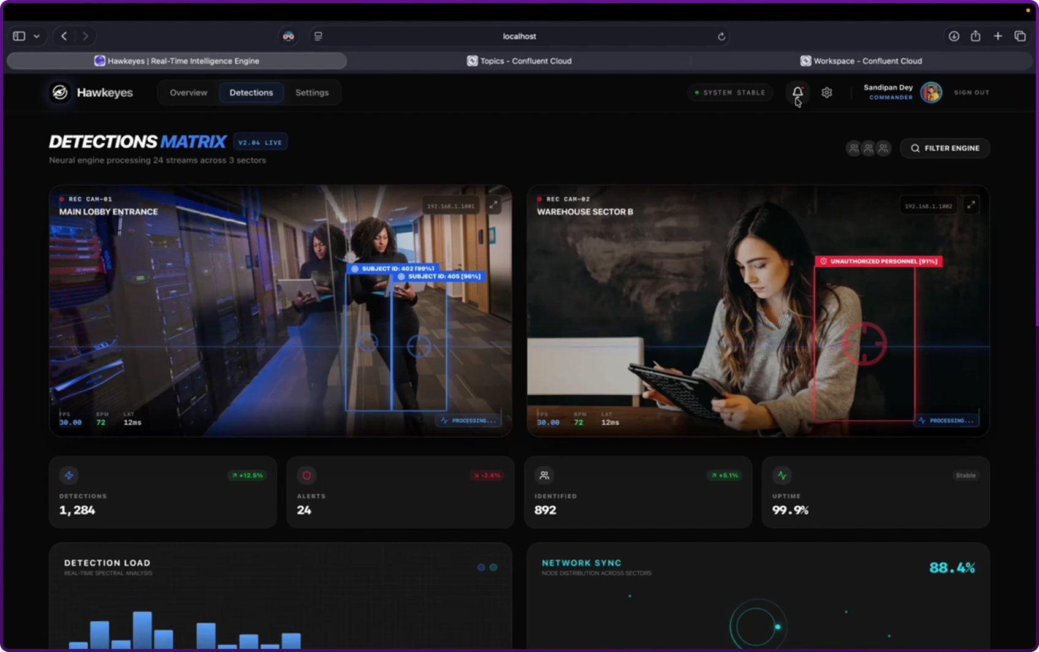
Task: Click the Main Lobby Entrance camera title
Action: [x=108, y=211]
